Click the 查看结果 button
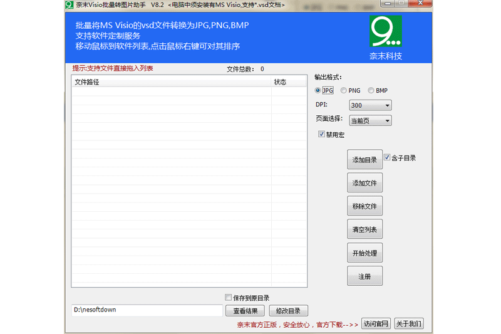The height and width of the screenshot is (334, 501). point(245,310)
